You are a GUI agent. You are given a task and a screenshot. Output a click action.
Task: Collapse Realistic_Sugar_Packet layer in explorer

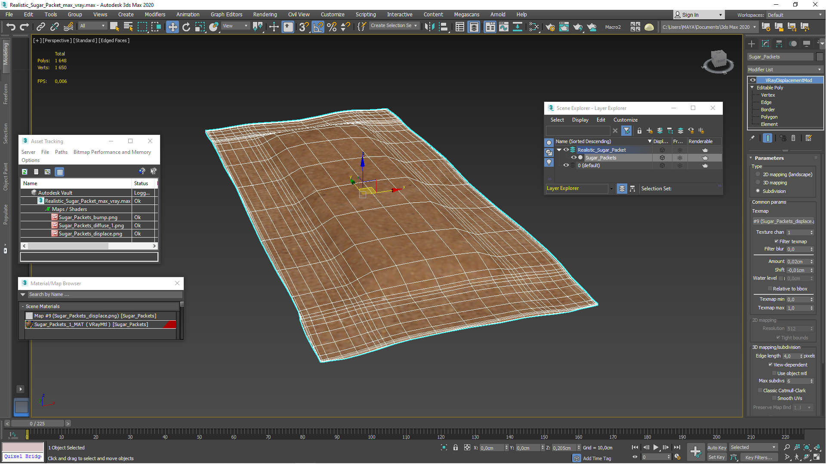[x=559, y=150]
